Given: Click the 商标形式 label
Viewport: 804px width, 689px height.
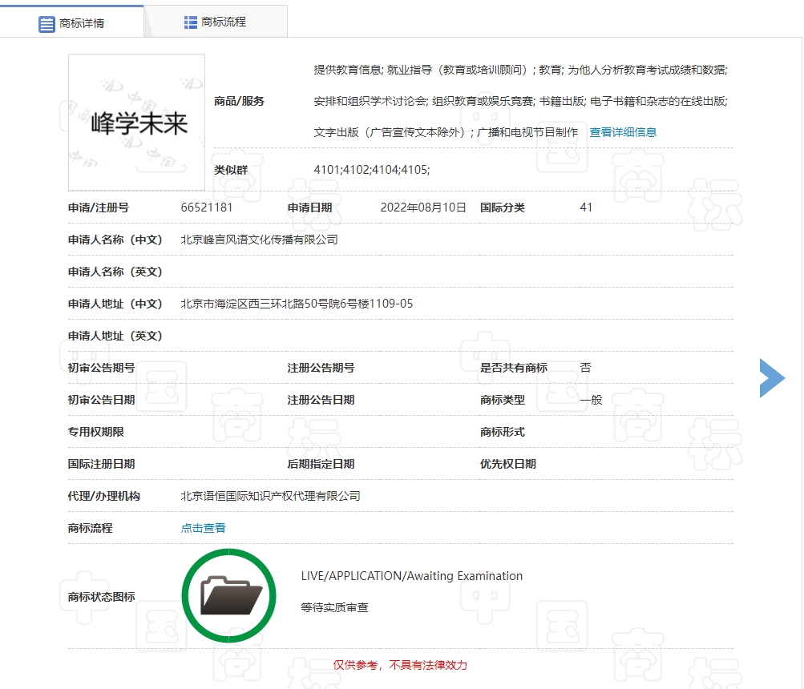Looking at the screenshot, I should tap(503, 432).
